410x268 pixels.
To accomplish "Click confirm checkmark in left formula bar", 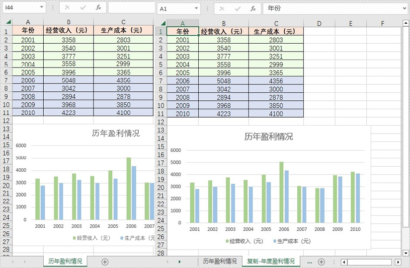I will 83,7.
